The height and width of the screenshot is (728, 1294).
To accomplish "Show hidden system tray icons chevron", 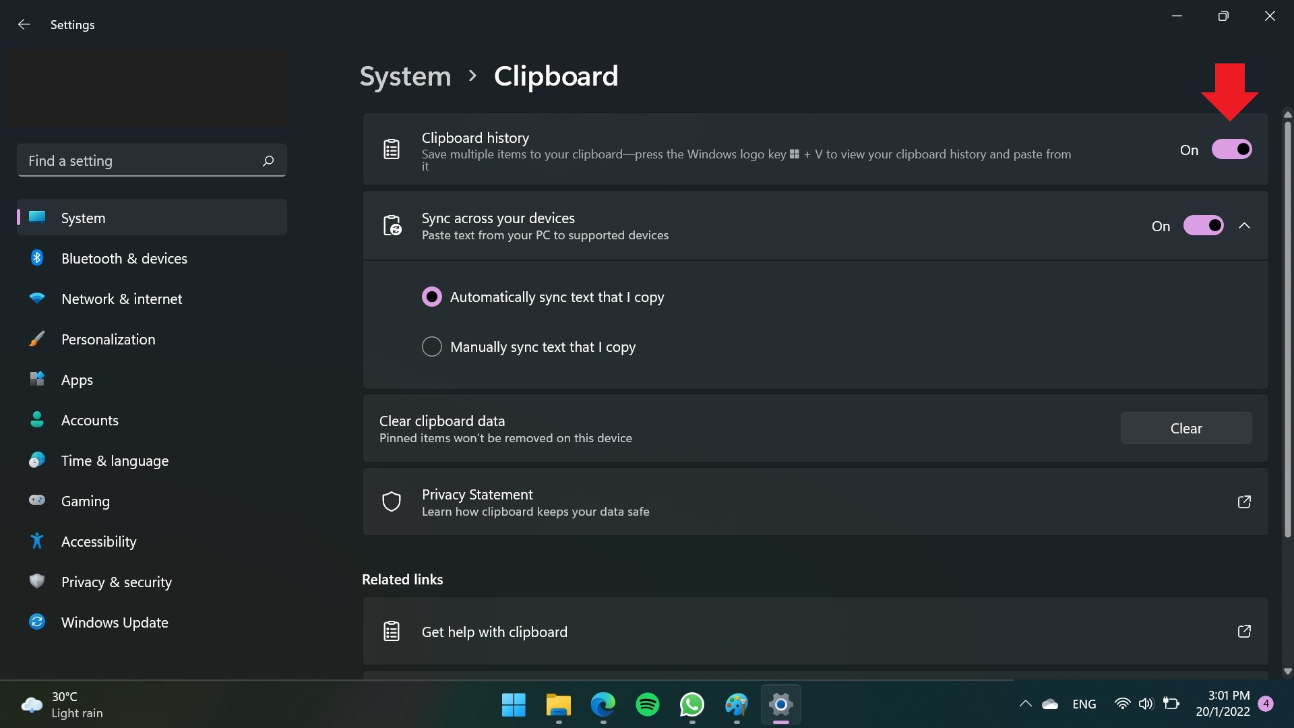I will pos(1025,704).
